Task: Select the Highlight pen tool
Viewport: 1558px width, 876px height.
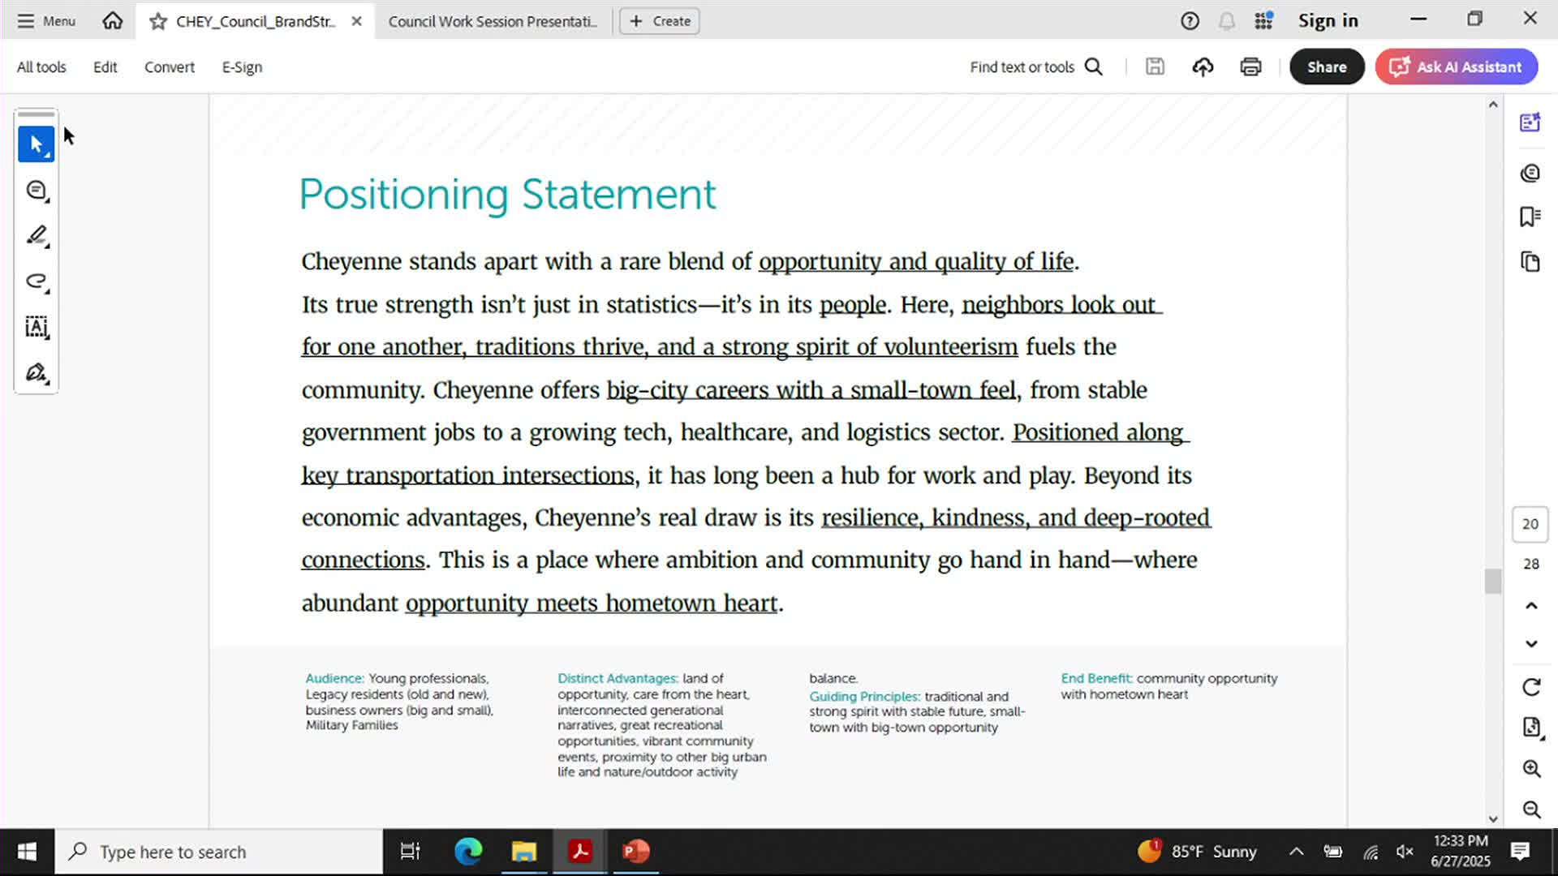Action: click(36, 235)
